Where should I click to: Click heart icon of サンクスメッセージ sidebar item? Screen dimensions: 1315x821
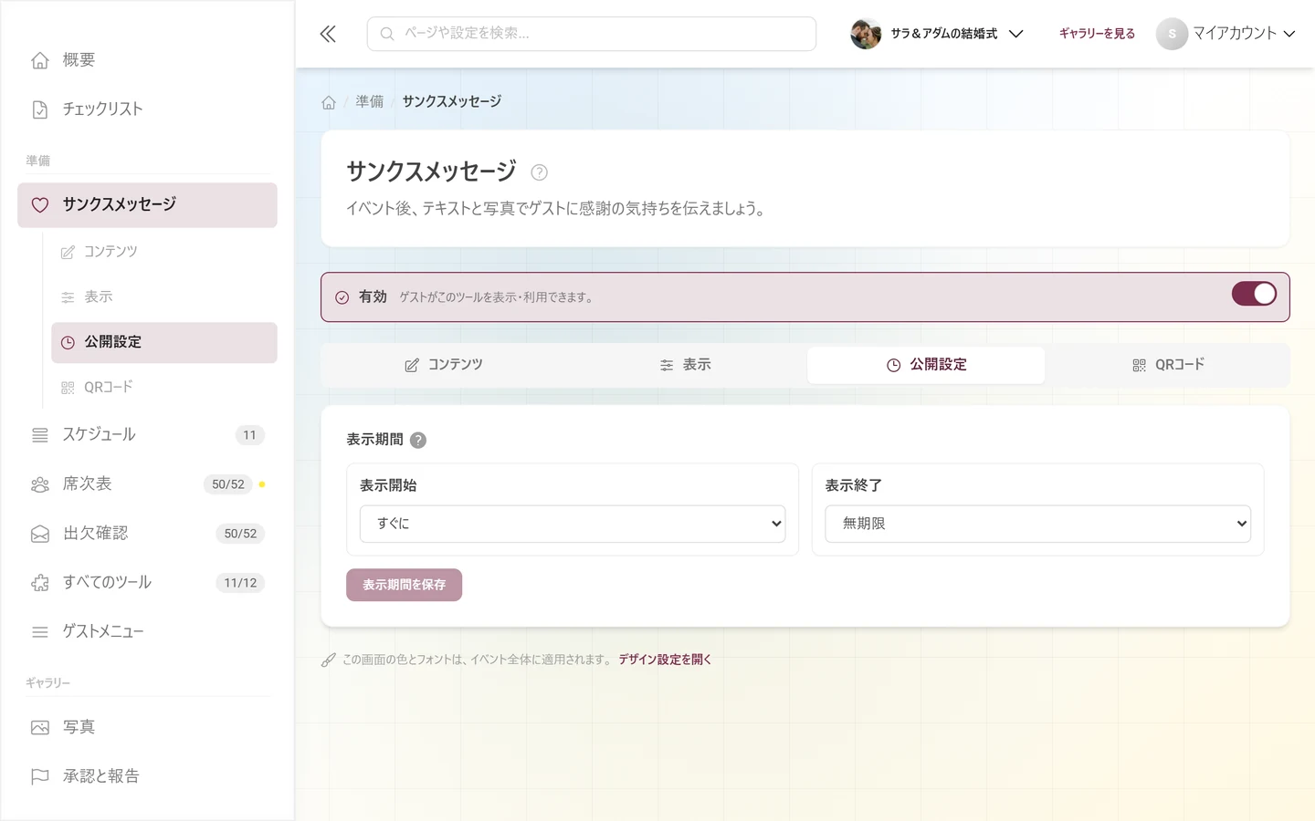40,205
